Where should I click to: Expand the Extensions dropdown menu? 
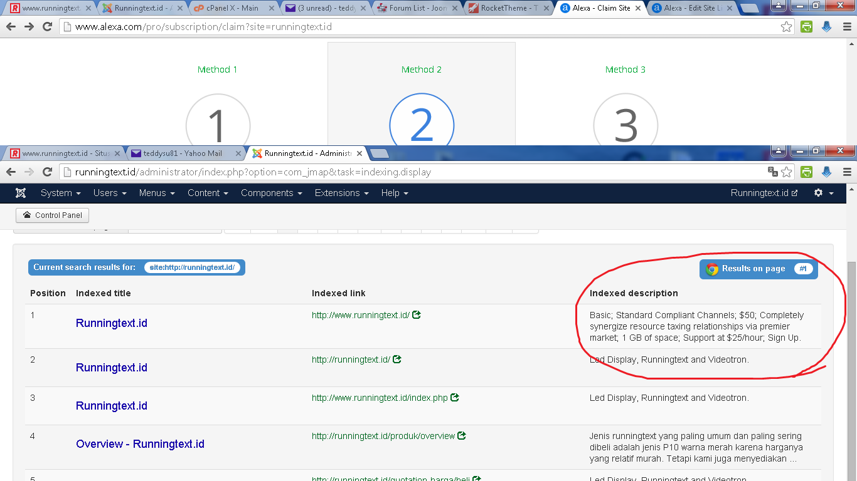click(341, 193)
